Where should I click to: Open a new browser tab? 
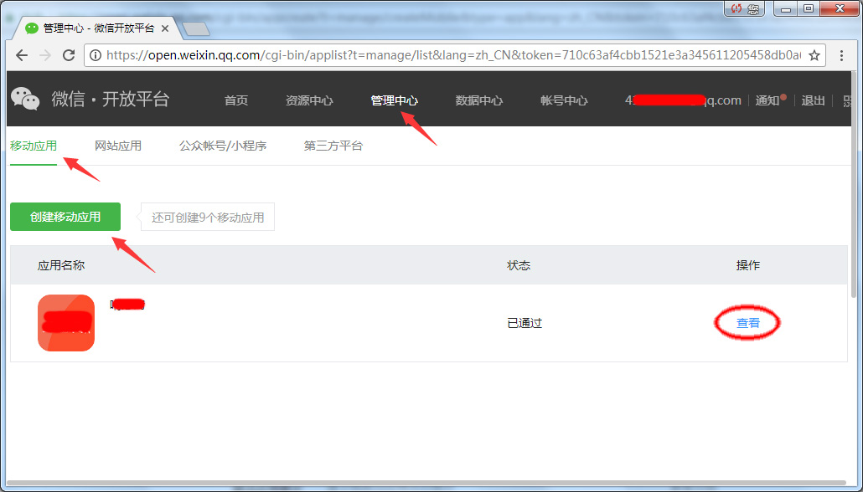pyautogui.click(x=195, y=29)
